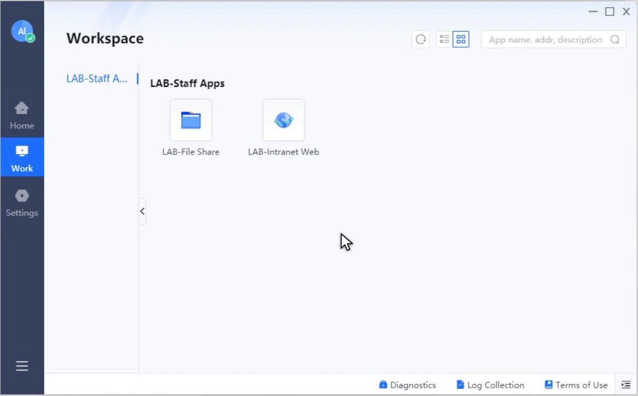The image size is (638, 396).
Task: Switch to grid view layout
Action: point(461,39)
